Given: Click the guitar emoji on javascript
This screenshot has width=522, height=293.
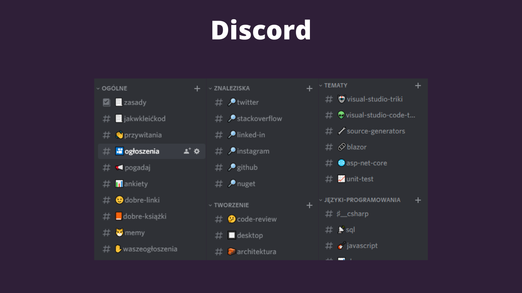Looking at the screenshot, I should [x=341, y=245].
